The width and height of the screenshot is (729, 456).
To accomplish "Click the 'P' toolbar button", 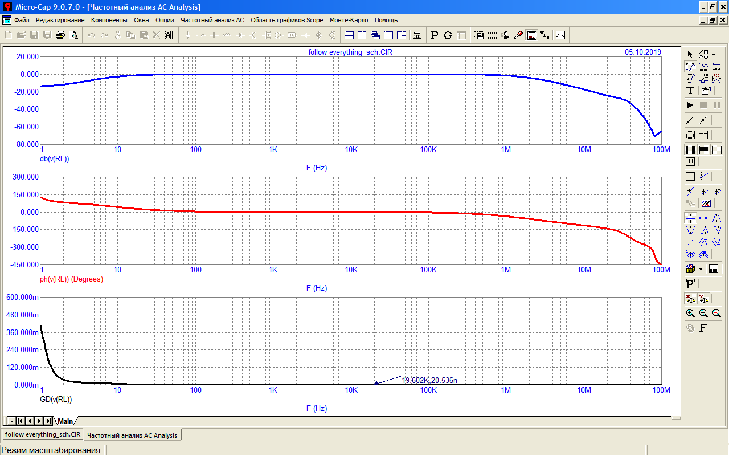I will (435, 35).
